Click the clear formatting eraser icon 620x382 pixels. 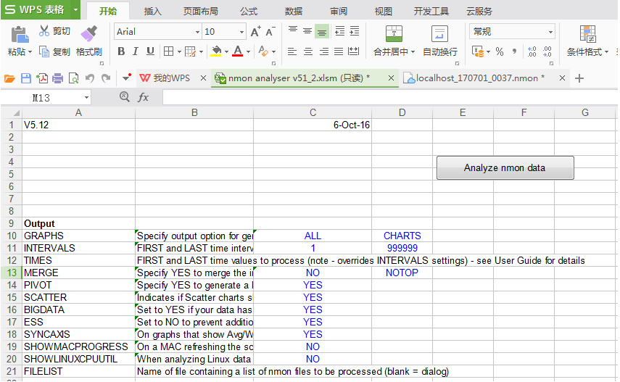[x=263, y=51]
